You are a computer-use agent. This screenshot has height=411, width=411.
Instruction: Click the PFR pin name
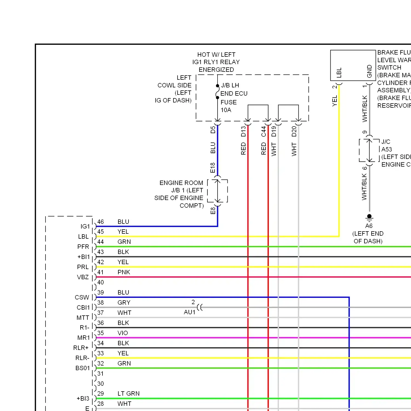click(x=83, y=247)
